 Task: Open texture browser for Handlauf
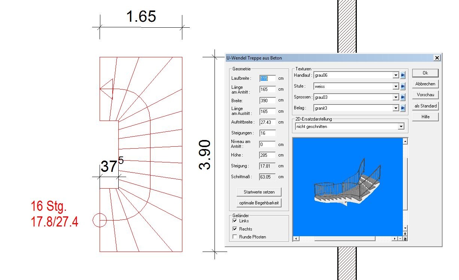pyautogui.click(x=403, y=75)
